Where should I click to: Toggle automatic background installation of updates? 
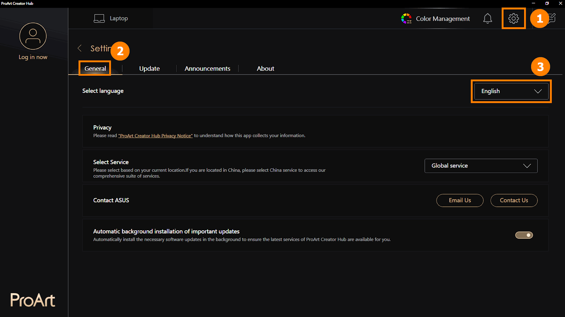(524, 235)
